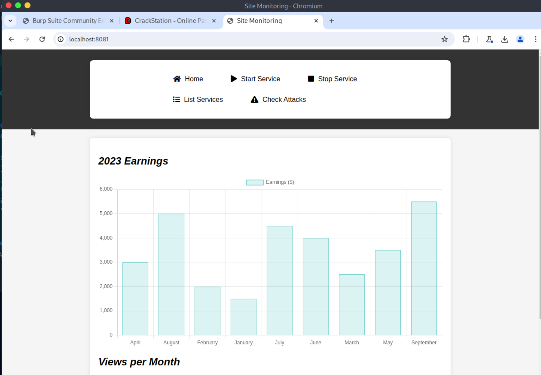Click the Stop Service square icon
The width and height of the screenshot is (541, 375).
[311, 79]
